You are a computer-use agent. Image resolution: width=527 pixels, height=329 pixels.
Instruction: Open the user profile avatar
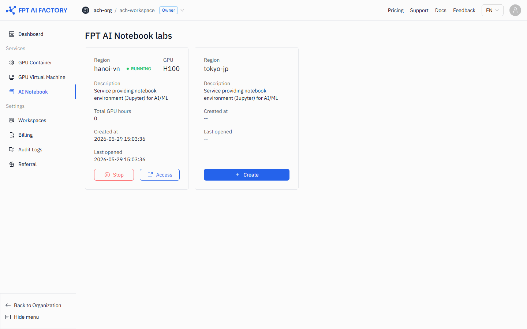(x=515, y=10)
